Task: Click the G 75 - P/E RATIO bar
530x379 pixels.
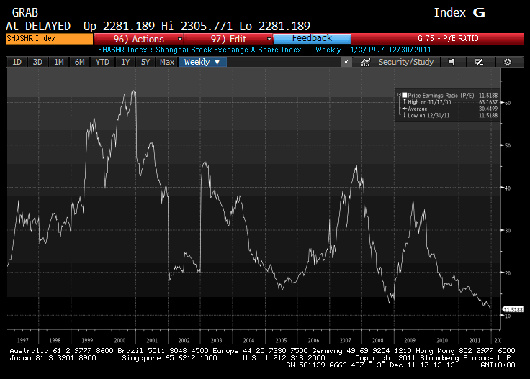Action: click(x=438, y=38)
